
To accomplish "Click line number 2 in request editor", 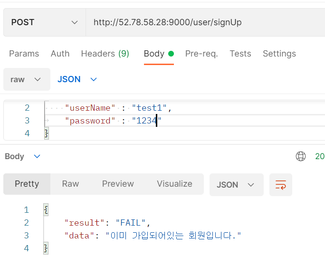I will coord(27,108).
